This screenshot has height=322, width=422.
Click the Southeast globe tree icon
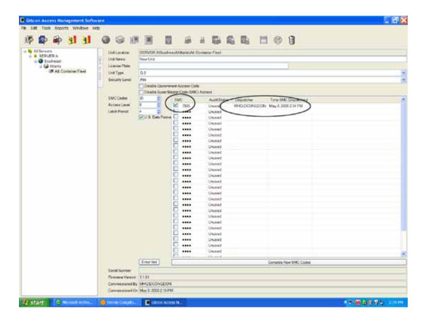[x=41, y=61]
